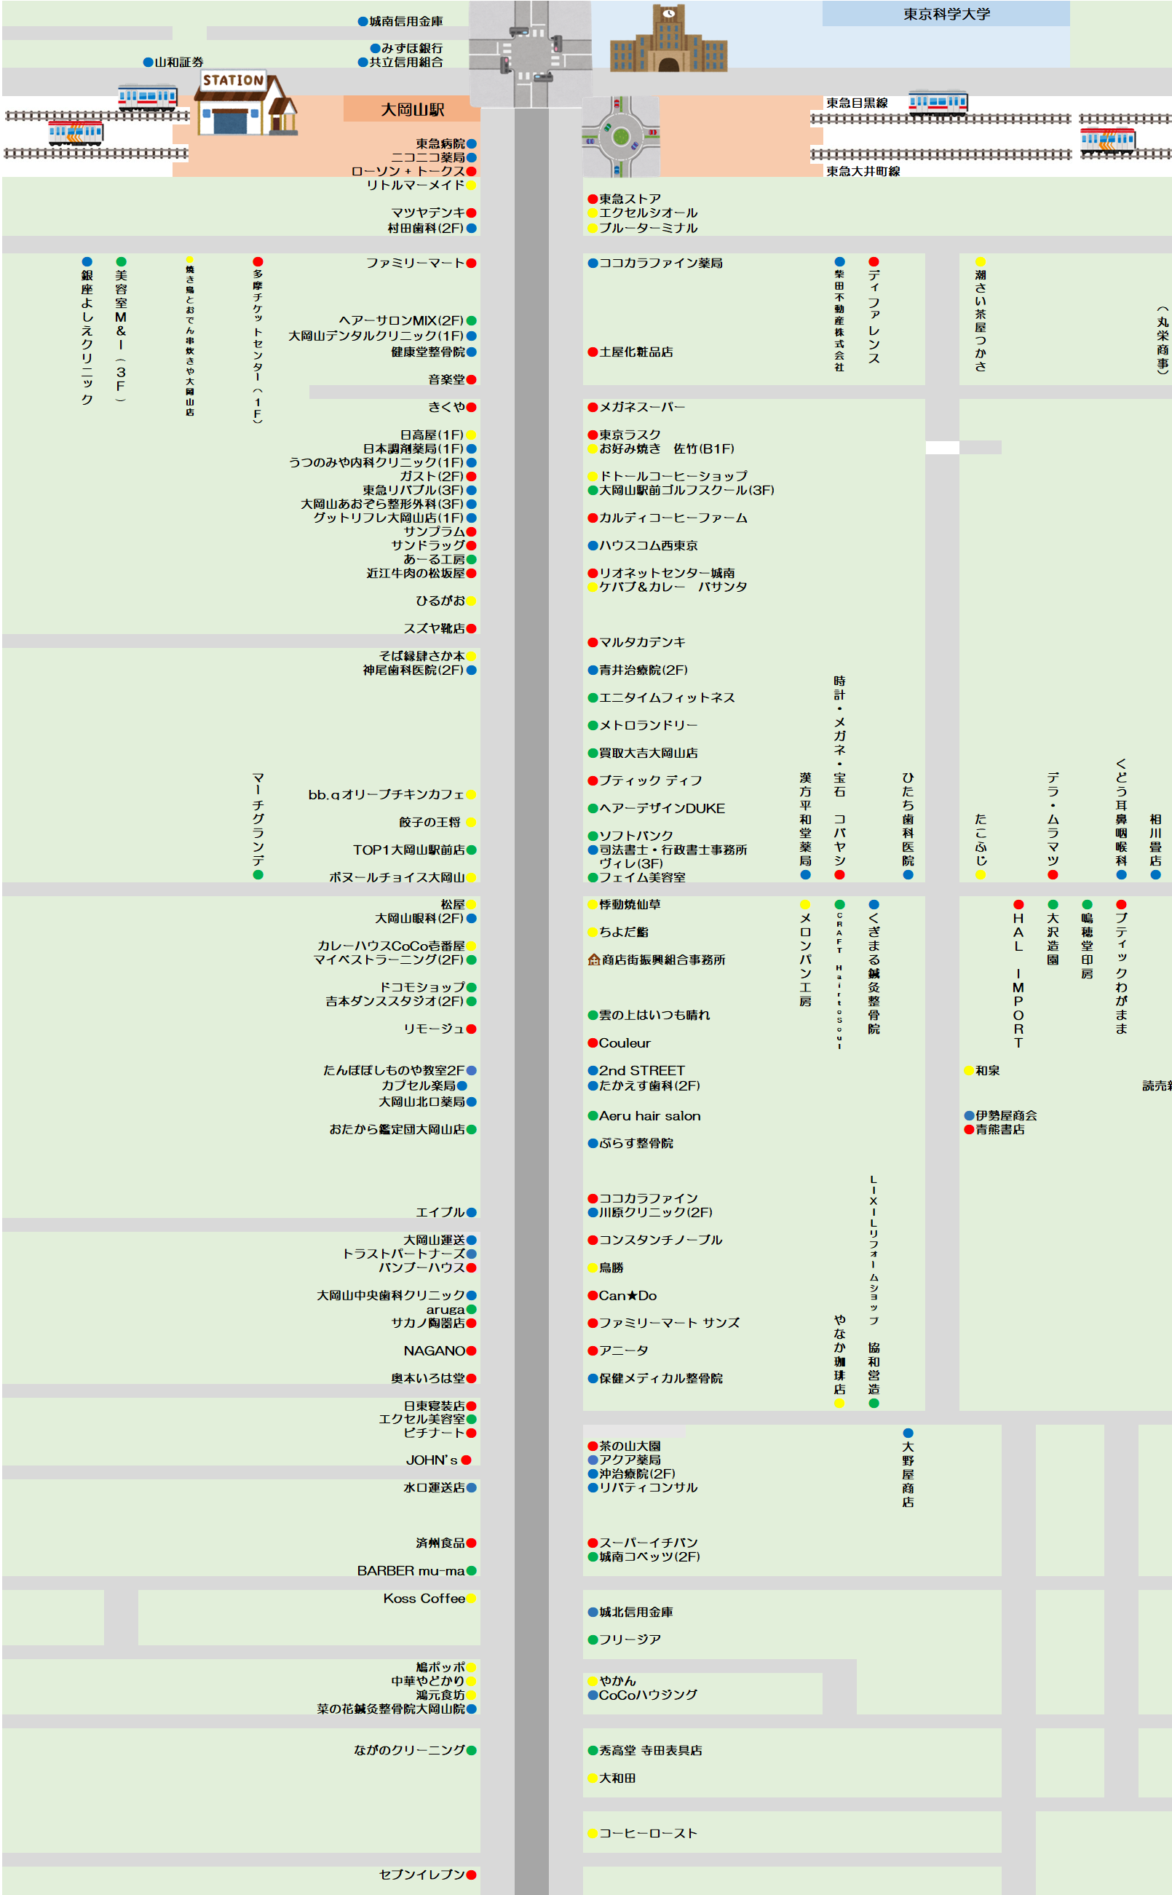Select the マツヤデンキ entry
Viewport: 1172px width, 1895px height.
(x=433, y=213)
